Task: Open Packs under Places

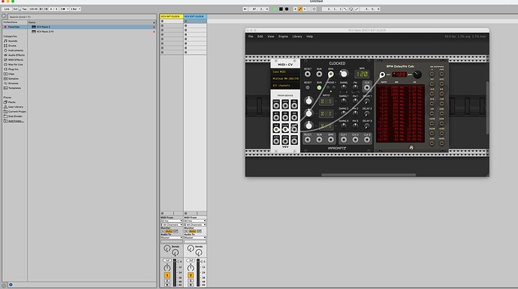Action: [x=12, y=102]
